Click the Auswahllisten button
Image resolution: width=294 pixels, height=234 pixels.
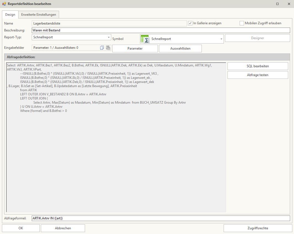[x=180, y=49]
